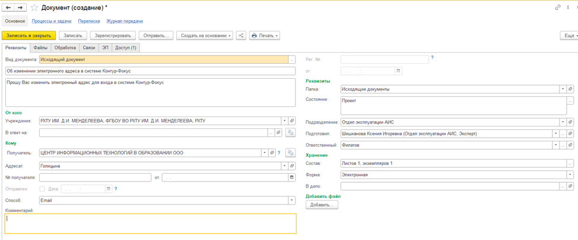Click the share icon in the toolbar
Viewport: 578px width, 240px height.
tap(241, 35)
